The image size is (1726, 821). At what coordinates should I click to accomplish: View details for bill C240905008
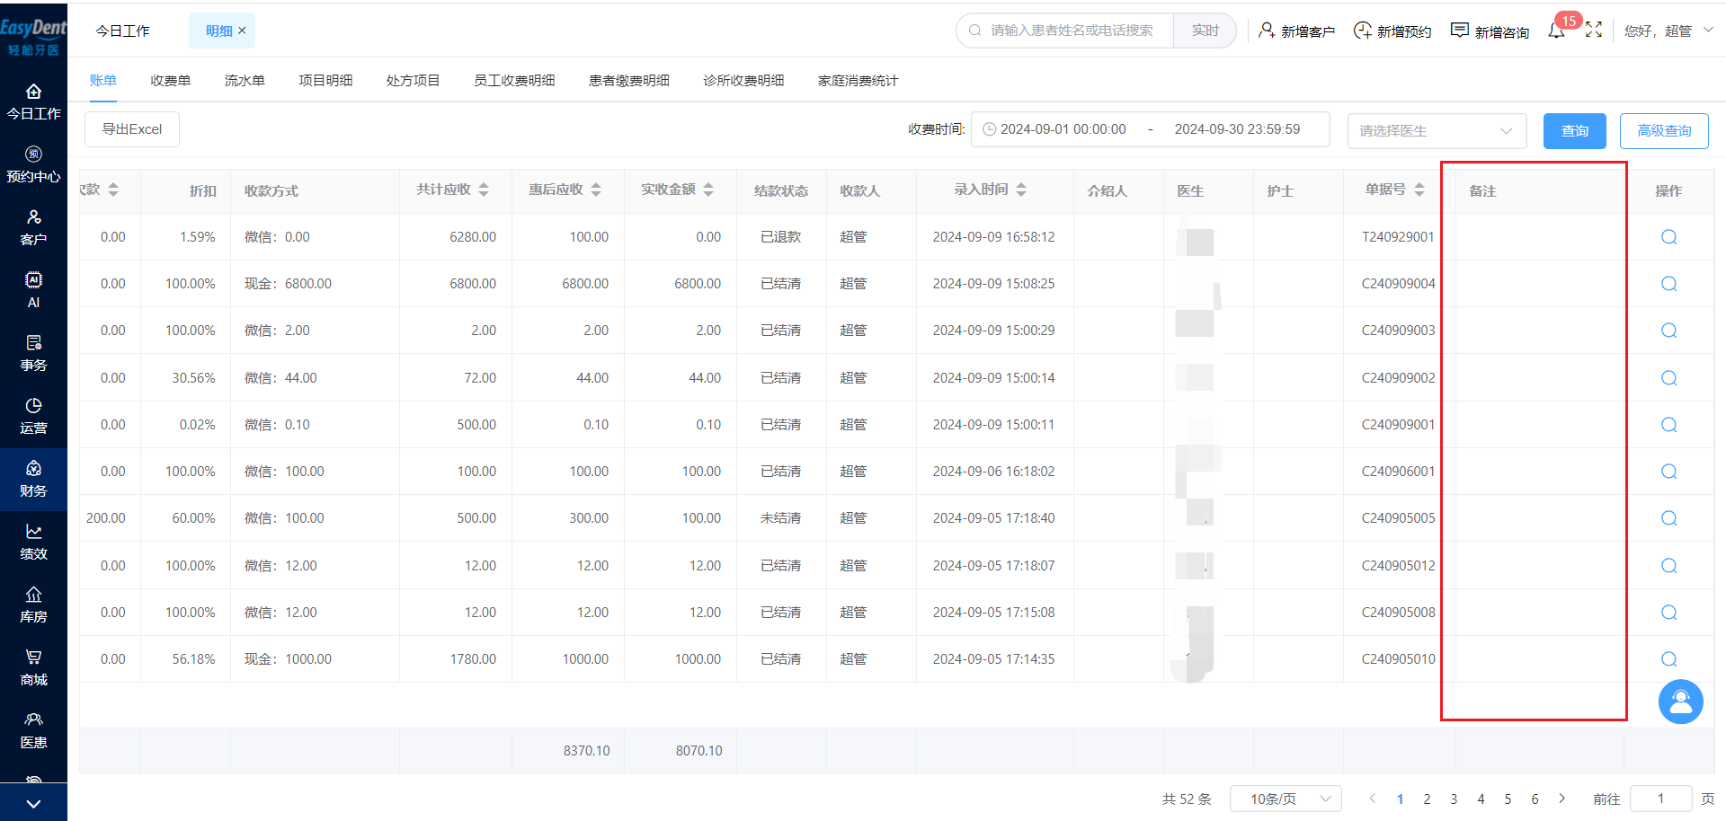1668,613
